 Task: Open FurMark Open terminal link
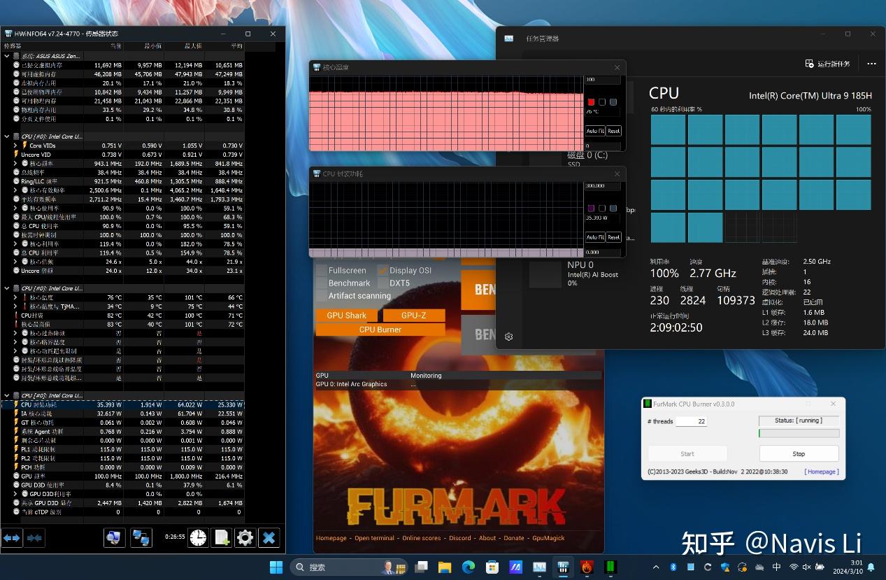(374, 538)
